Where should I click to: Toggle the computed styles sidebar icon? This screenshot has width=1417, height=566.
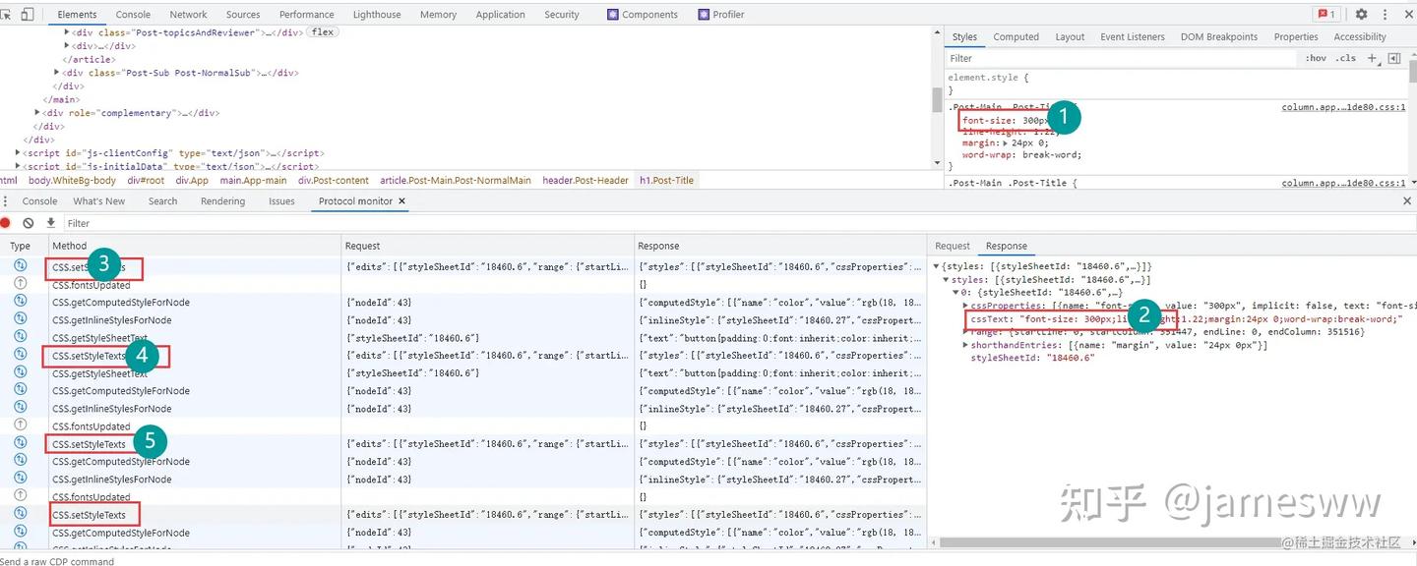tap(1393, 58)
